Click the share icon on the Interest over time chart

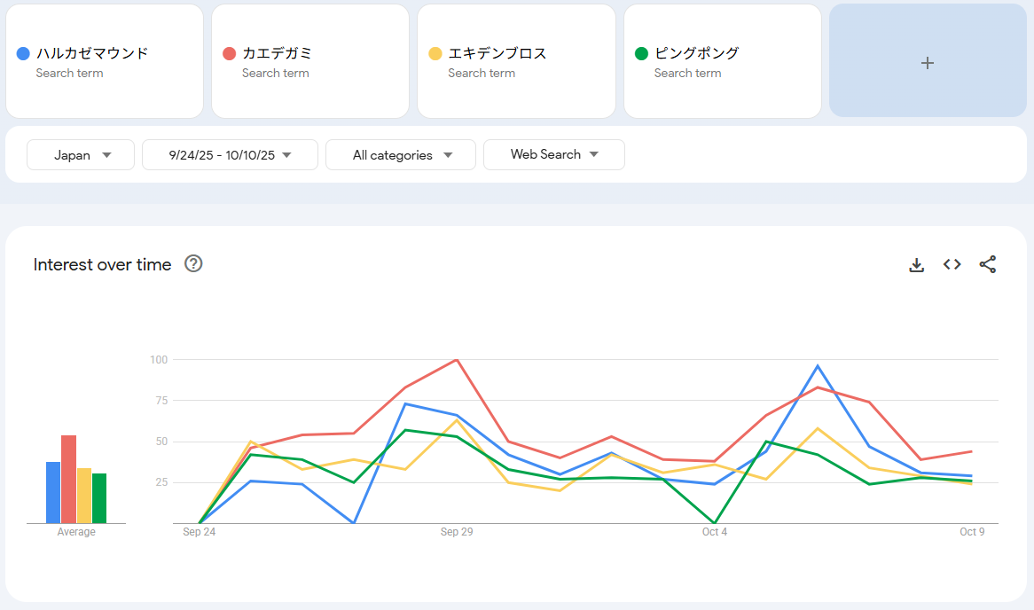click(987, 264)
